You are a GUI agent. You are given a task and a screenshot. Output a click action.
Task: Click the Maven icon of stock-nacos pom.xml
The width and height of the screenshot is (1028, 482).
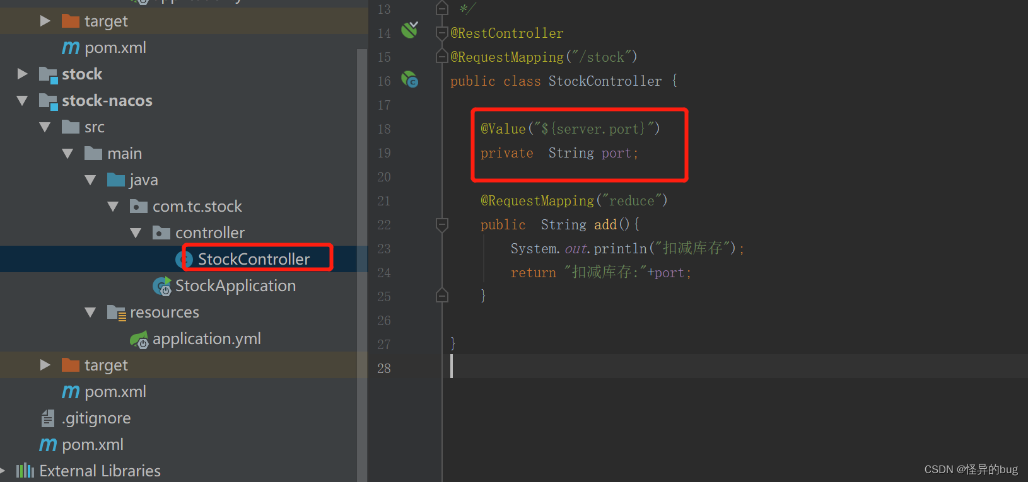[x=71, y=392]
